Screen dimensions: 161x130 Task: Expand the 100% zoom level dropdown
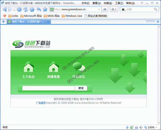coord(156,127)
